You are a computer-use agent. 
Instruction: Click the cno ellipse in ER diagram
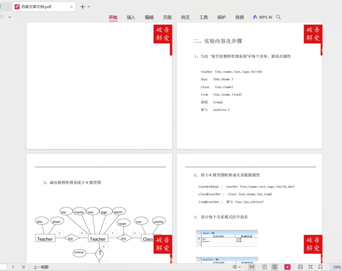141,221
